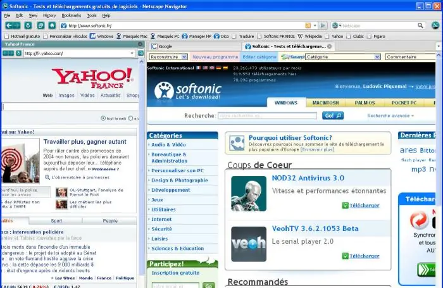Switch to the Sport tab in Yahoo sidebar
Viewport: 443px width, 288px height.
(x=56, y=221)
